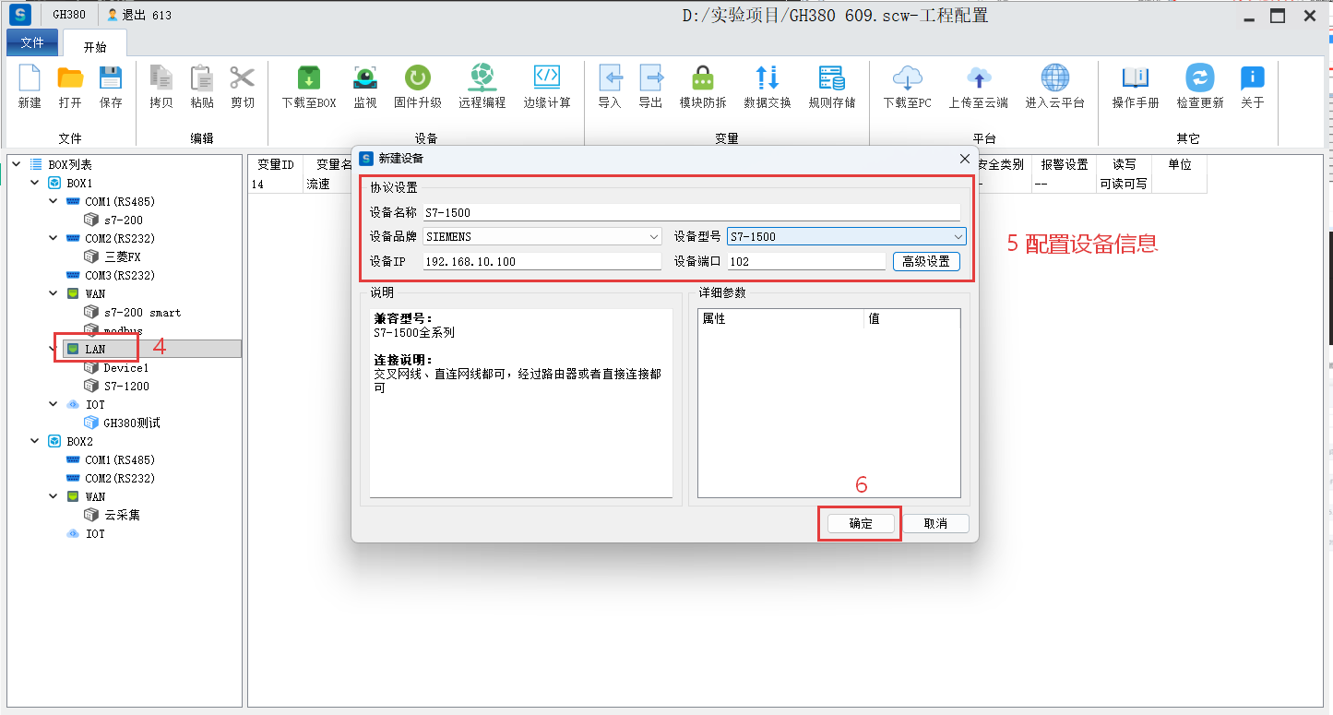Click 上传至云端 upload icon

tap(979, 79)
